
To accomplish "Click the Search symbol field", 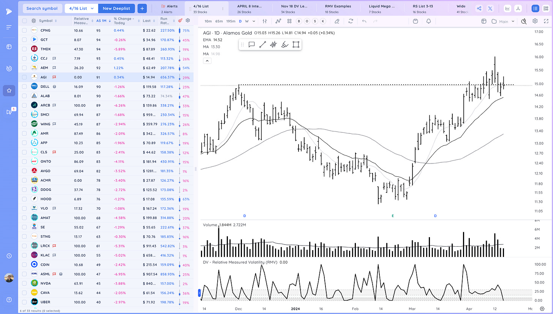I will point(42,8).
